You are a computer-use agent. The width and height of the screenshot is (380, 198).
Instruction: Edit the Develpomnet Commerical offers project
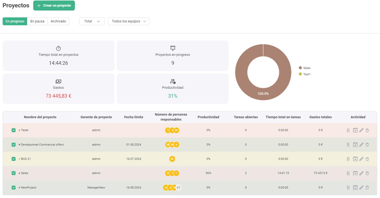[x=362, y=145]
